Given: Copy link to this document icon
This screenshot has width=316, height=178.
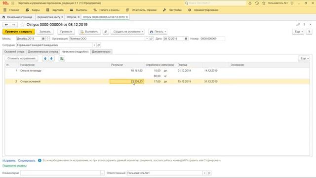Looking at the screenshot, I should tap(298, 24).
